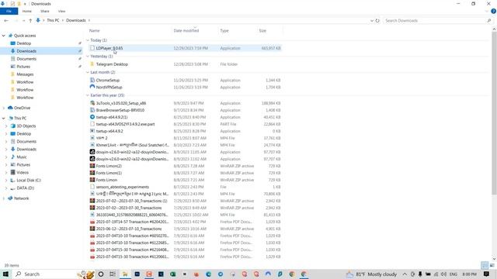
Task: Go back with the Back arrow
Action: point(6,20)
